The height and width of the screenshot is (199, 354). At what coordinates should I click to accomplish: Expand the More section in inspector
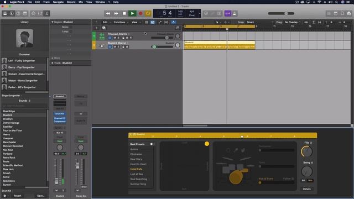53,58
